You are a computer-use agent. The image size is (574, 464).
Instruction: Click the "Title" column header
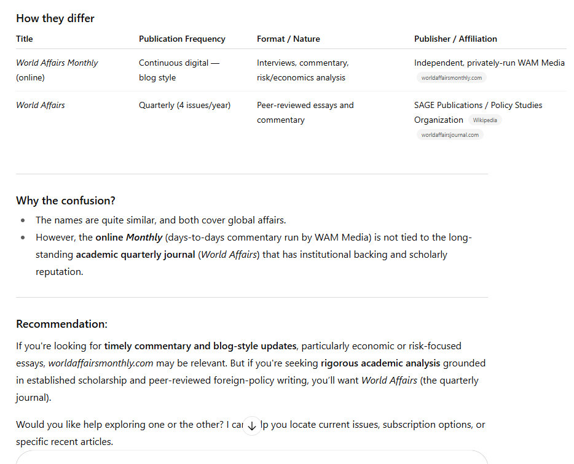(x=25, y=39)
